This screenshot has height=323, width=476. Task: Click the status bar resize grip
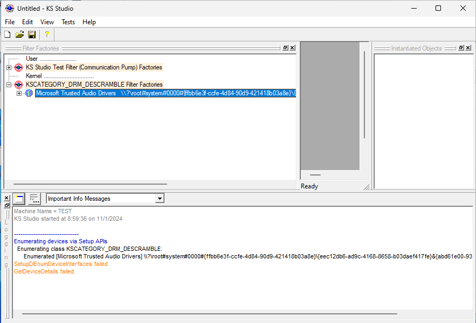pyautogui.click(x=367, y=187)
